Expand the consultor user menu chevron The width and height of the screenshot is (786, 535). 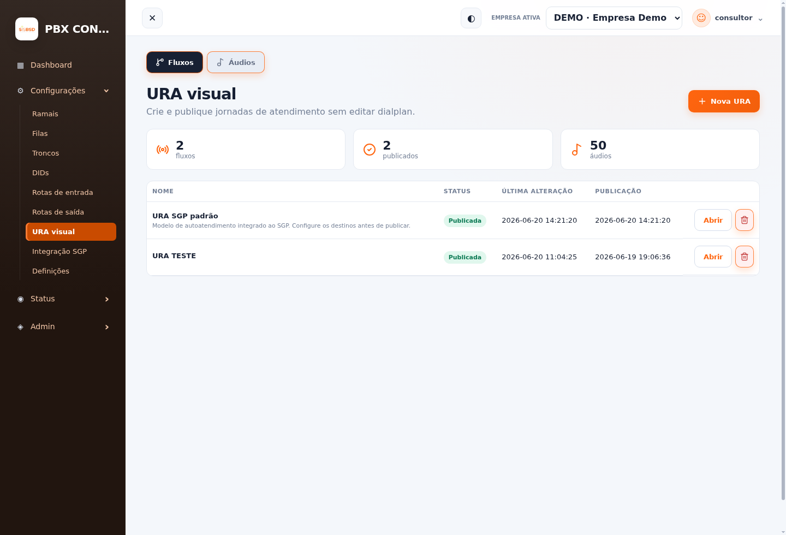point(760,19)
